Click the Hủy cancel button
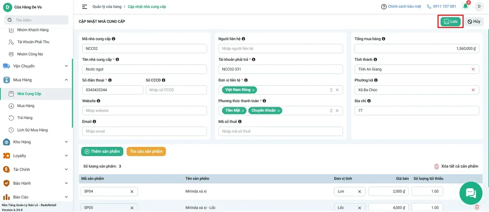 pos(474,22)
